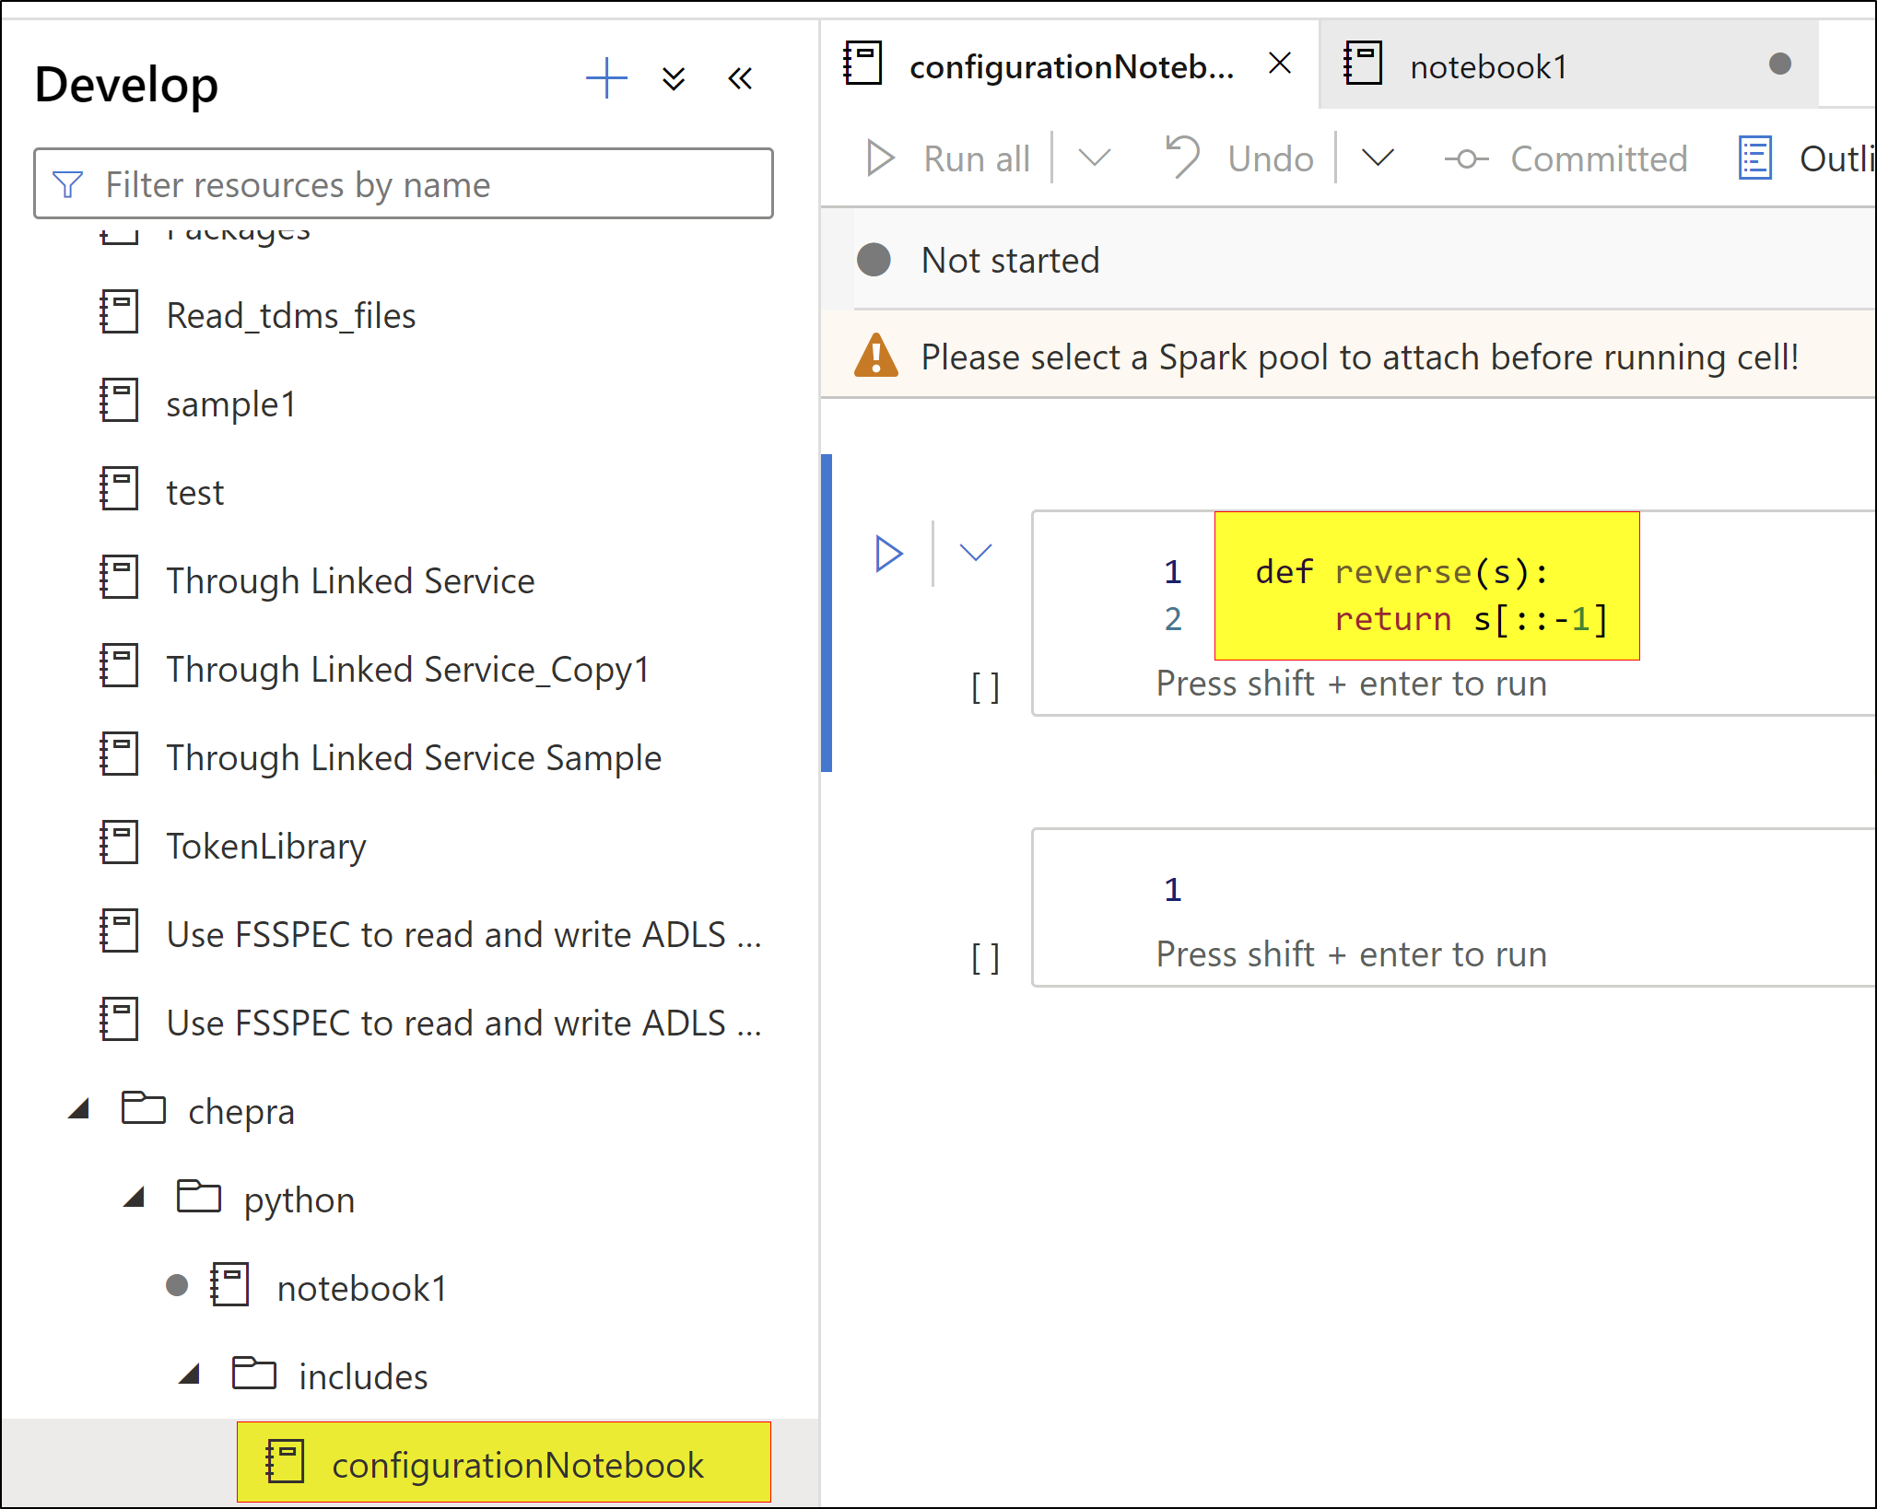The image size is (1877, 1509).
Task: Click the unsaved changes dot on notebook1 tab
Action: click(x=1780, y=64)
